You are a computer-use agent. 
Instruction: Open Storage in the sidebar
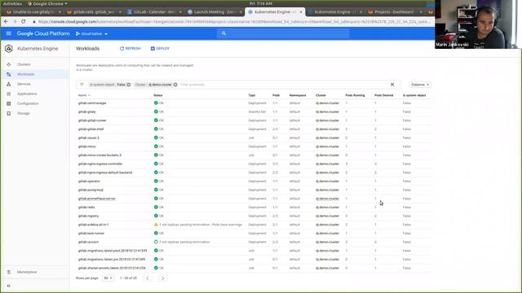(x=24, y=113)
